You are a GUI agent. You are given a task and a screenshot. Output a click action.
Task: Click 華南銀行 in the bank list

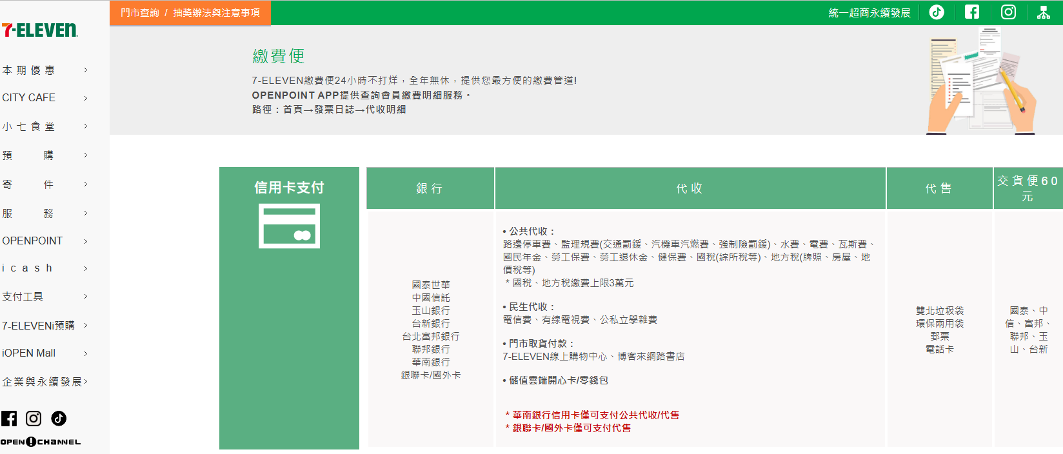tap(431, 362)
